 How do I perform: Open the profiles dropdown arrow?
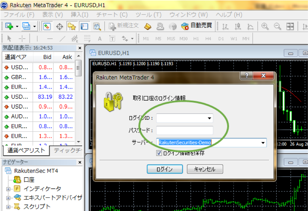34,26
